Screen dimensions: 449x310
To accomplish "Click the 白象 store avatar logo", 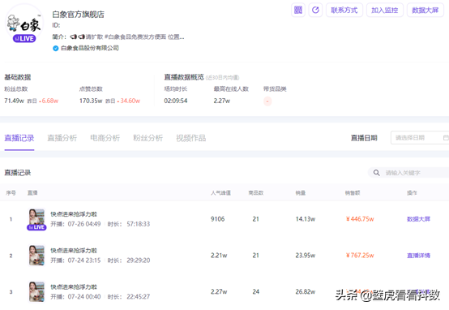I will (x=24, y=24).
